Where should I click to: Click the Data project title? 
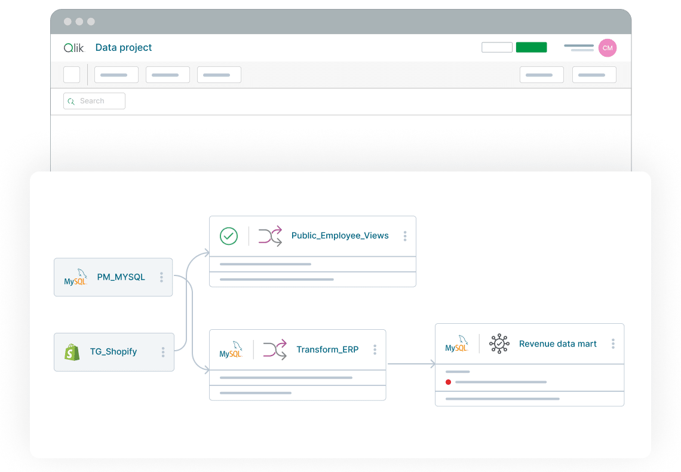pos(123,48)
